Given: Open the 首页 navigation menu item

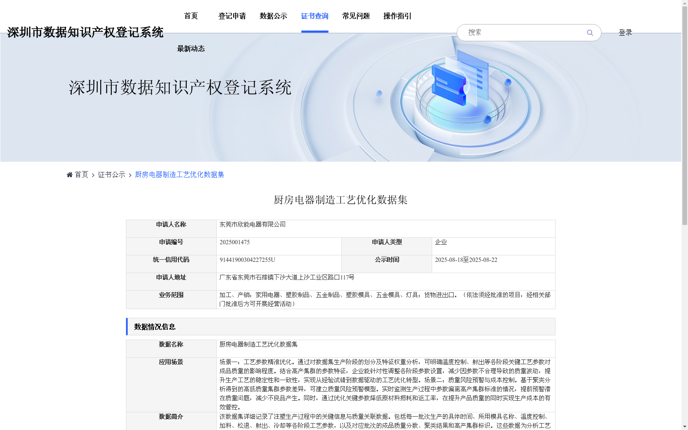Looking at the screenshot, I should 191,16.
